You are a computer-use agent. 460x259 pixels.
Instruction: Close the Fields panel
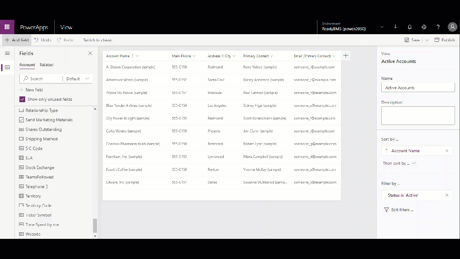click(90, 53)
